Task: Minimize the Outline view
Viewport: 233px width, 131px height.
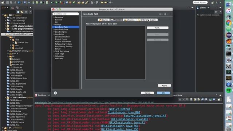Action: [x=217, y=8]
